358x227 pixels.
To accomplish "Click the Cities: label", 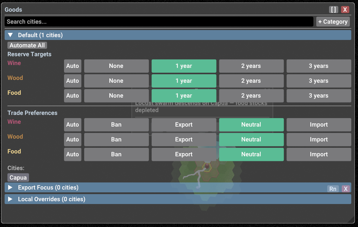I will [x=16, y=168].
